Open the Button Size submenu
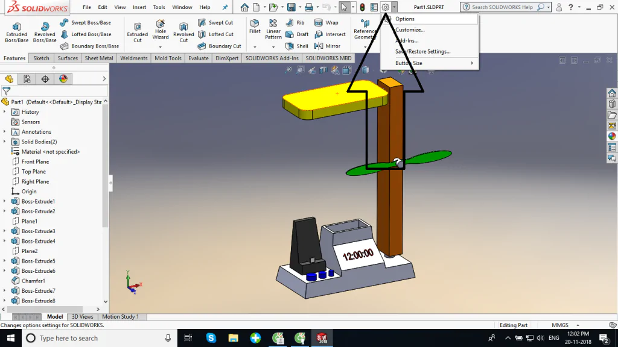This screenshot has height=347, width=618. click(430, 63)
